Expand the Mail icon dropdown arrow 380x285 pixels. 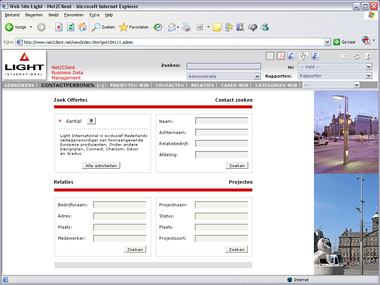(178, 27)
